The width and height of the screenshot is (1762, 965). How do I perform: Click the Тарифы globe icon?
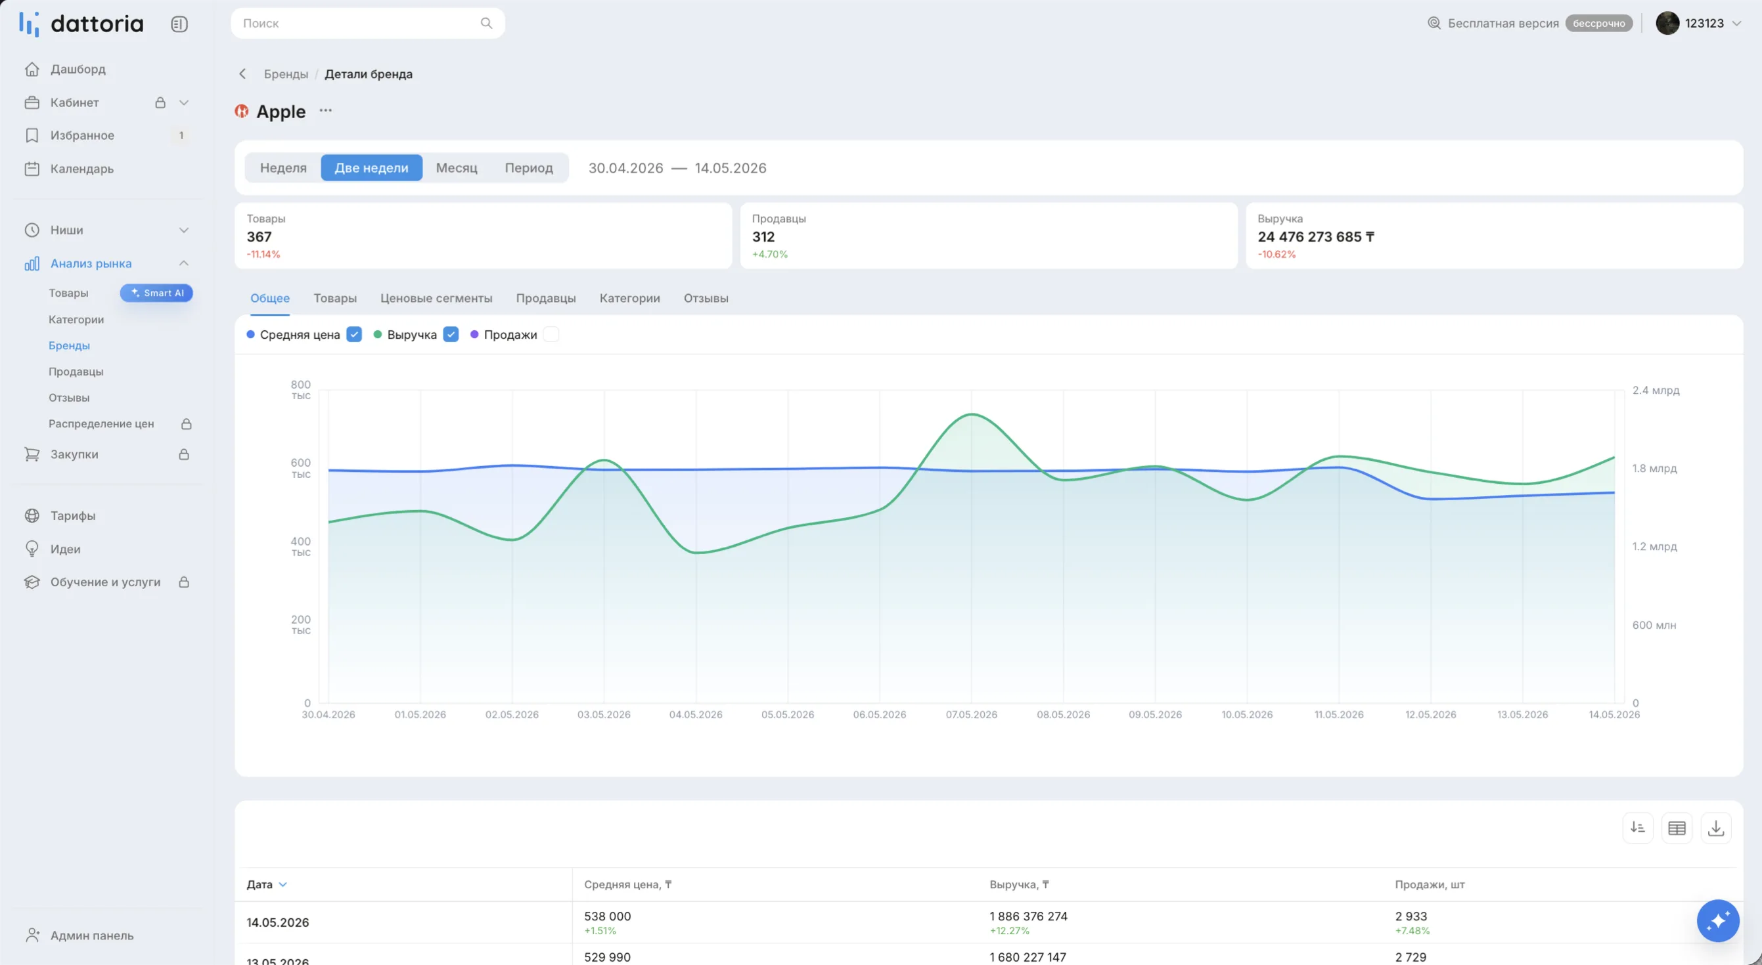click(32, 515)
